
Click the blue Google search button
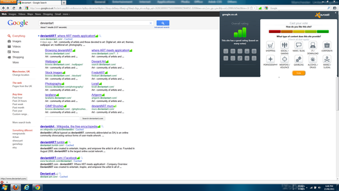(163, 23)
